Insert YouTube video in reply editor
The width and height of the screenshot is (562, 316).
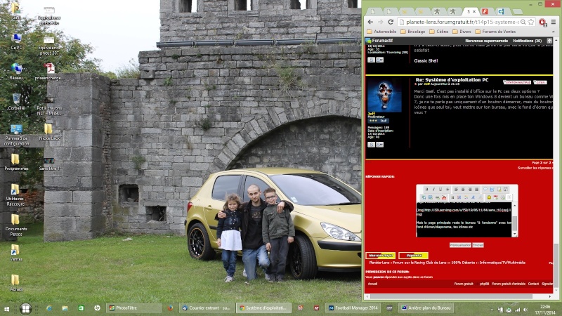click(444, 197)
